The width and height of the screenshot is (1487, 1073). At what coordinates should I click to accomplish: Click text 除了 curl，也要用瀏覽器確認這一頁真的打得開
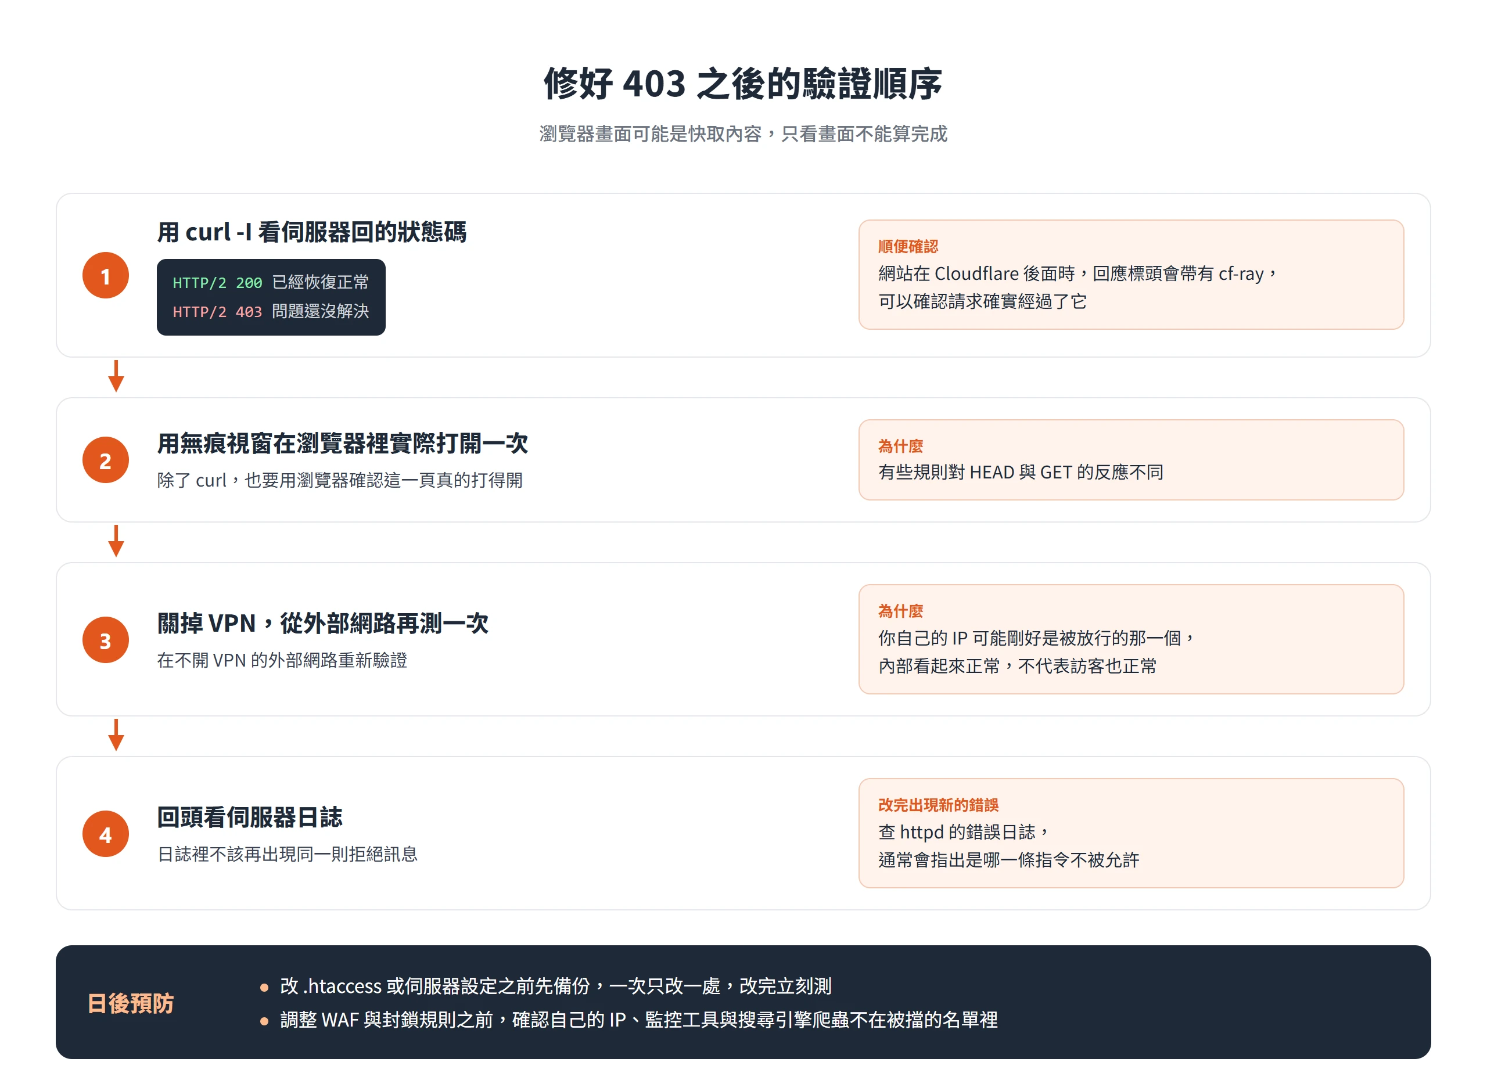340,480
